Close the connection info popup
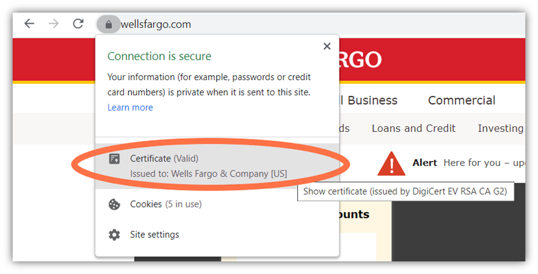Screen dimensions: 538x274 pos(327,46)
